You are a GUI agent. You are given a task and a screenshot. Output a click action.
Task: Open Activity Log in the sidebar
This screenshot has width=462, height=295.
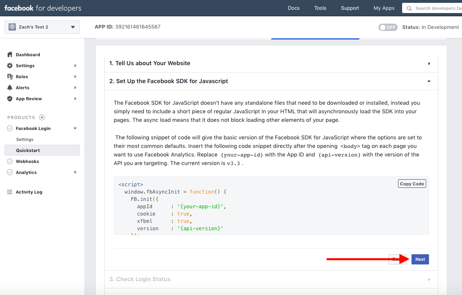[29, 192]
